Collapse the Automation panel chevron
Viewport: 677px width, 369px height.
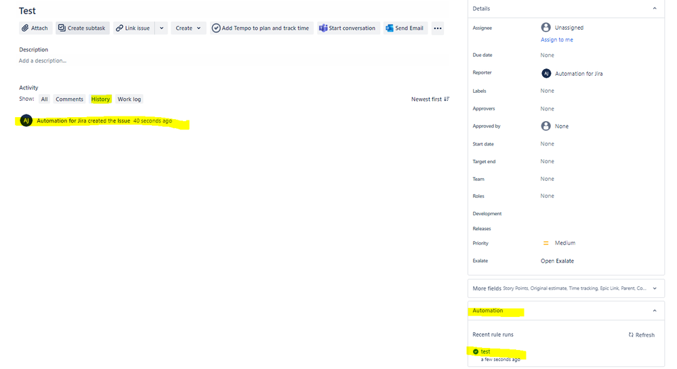(655, 311)
